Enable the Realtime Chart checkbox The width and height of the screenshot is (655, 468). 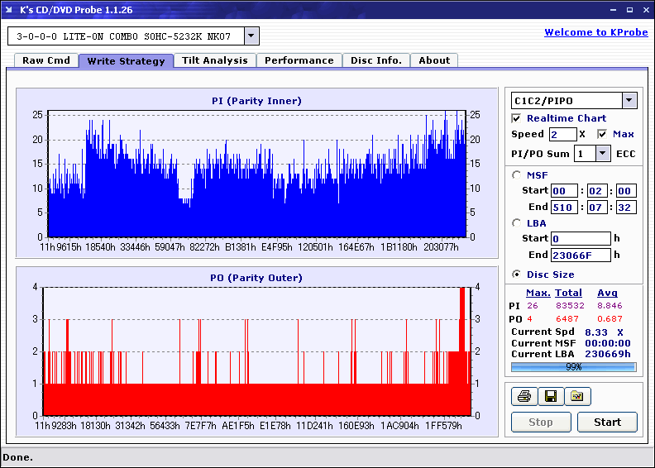[517, 118]
